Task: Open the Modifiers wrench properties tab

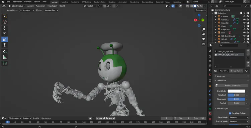Action: (x=210, y=91)
